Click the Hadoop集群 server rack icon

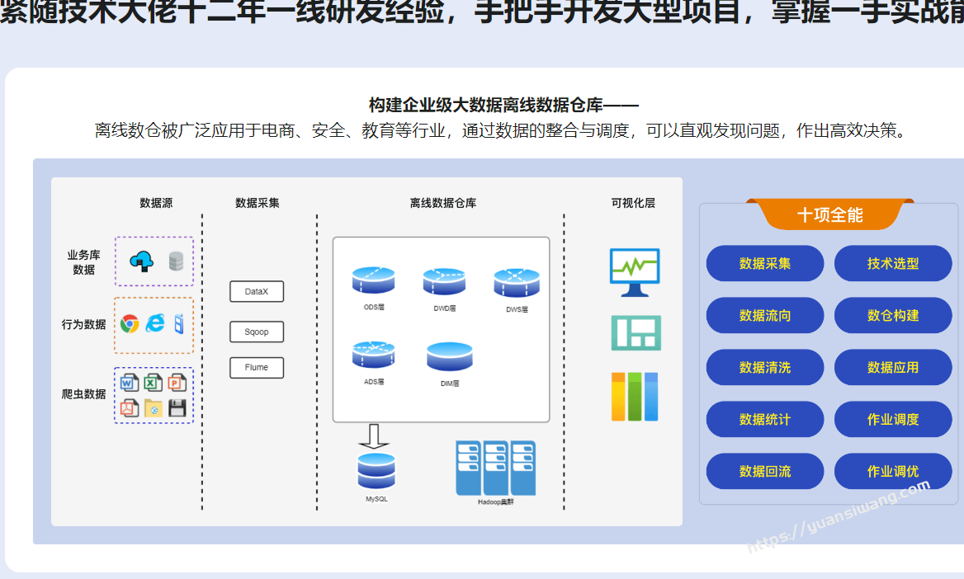495,468
